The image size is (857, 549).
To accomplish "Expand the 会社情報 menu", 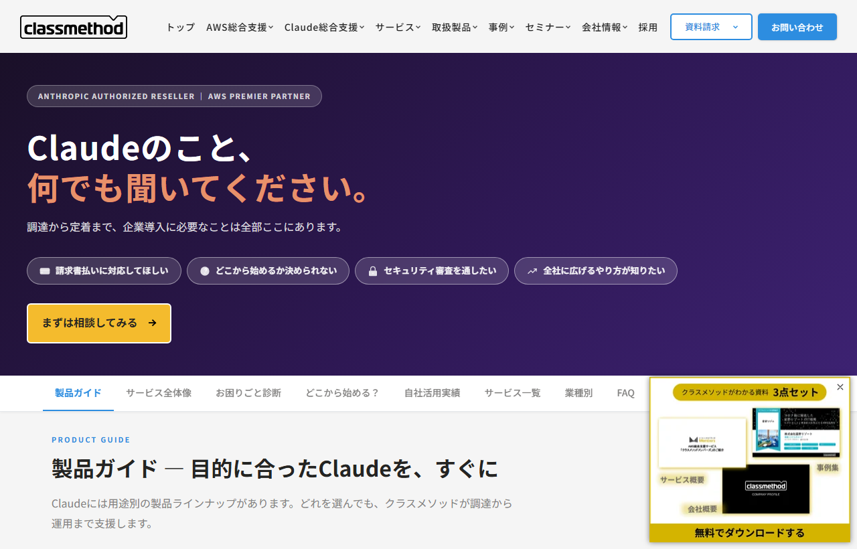I will tap(605, 27).
